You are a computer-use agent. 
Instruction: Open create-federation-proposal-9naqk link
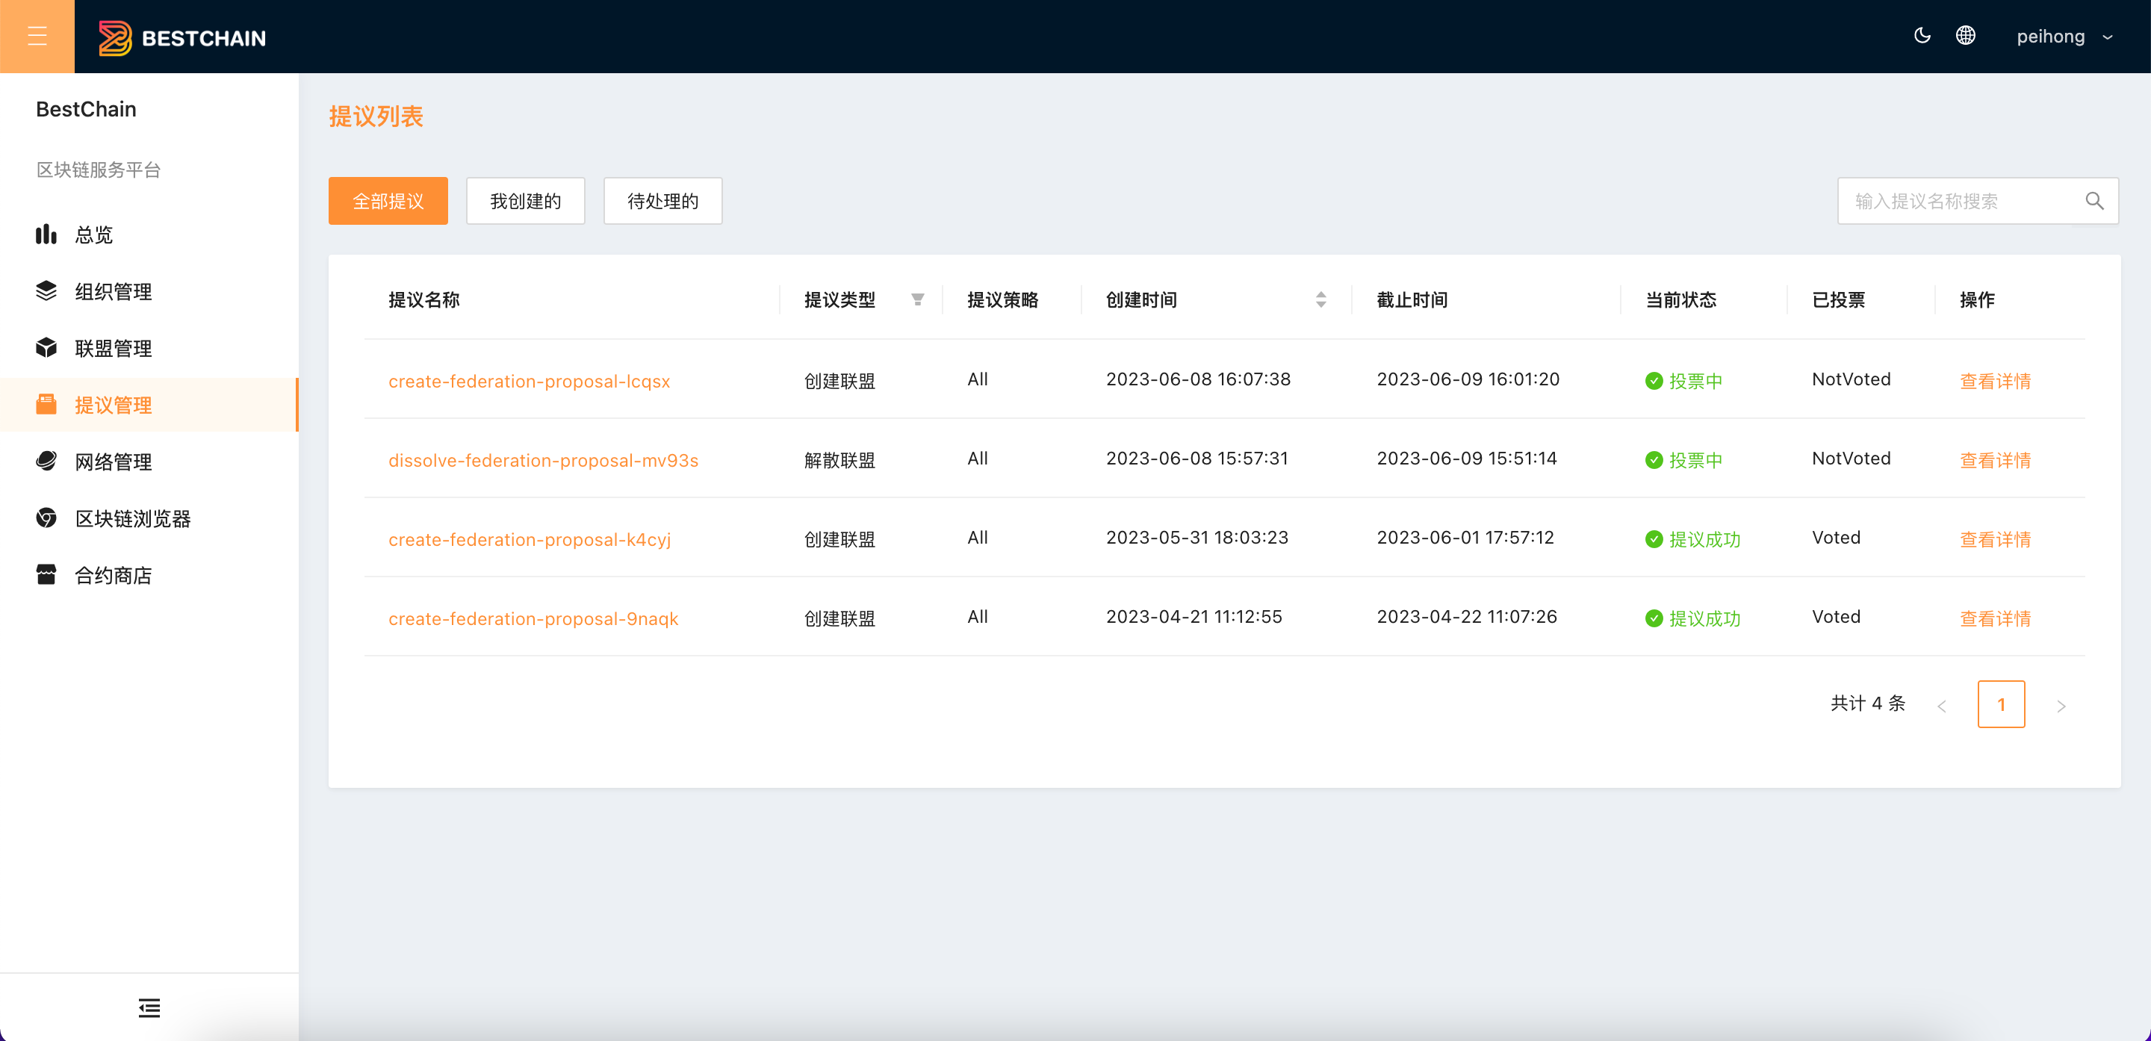coord(533,618)
